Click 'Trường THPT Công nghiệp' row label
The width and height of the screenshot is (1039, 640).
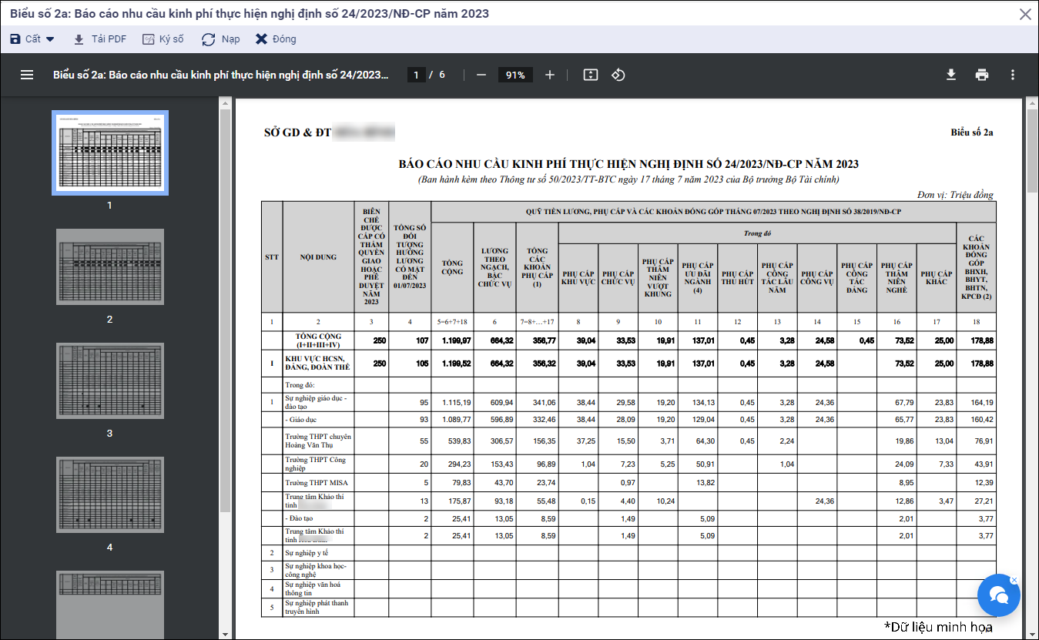point(316,464)
